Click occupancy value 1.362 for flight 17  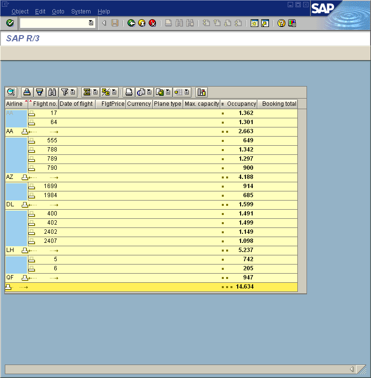pyautogui.click(x=246, y=113)
